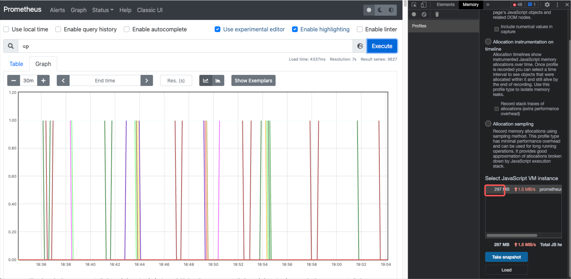The image size is (571, 279).
Task: Load a saved profile file
Action: click(506, 270)
